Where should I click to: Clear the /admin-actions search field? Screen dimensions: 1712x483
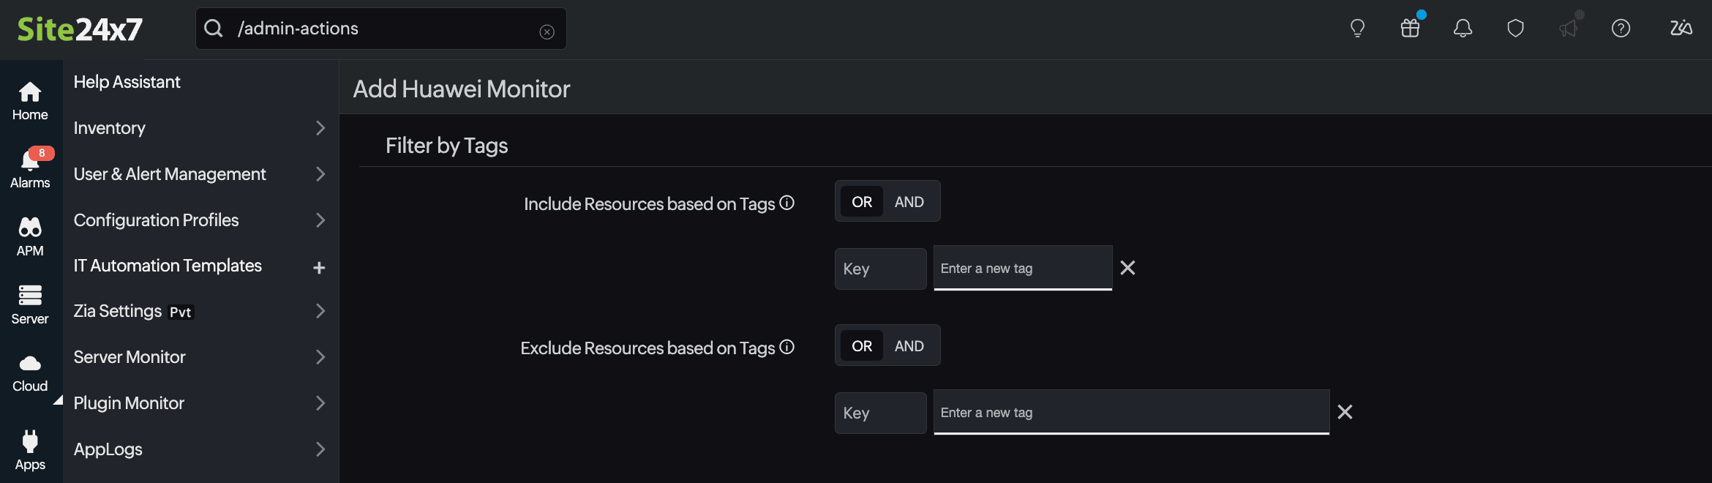[547, 31]
